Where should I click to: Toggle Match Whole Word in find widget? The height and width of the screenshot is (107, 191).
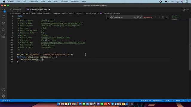point(138,17)
